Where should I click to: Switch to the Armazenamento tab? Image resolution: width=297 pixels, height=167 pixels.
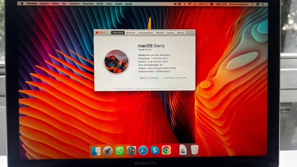[146, 33]
